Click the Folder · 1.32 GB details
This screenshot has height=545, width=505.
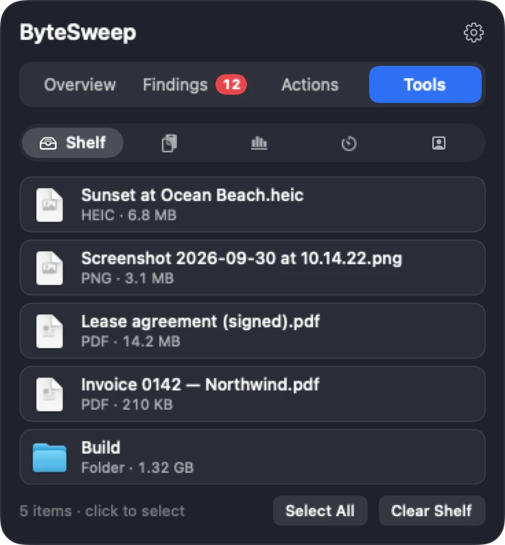(137, 468)
